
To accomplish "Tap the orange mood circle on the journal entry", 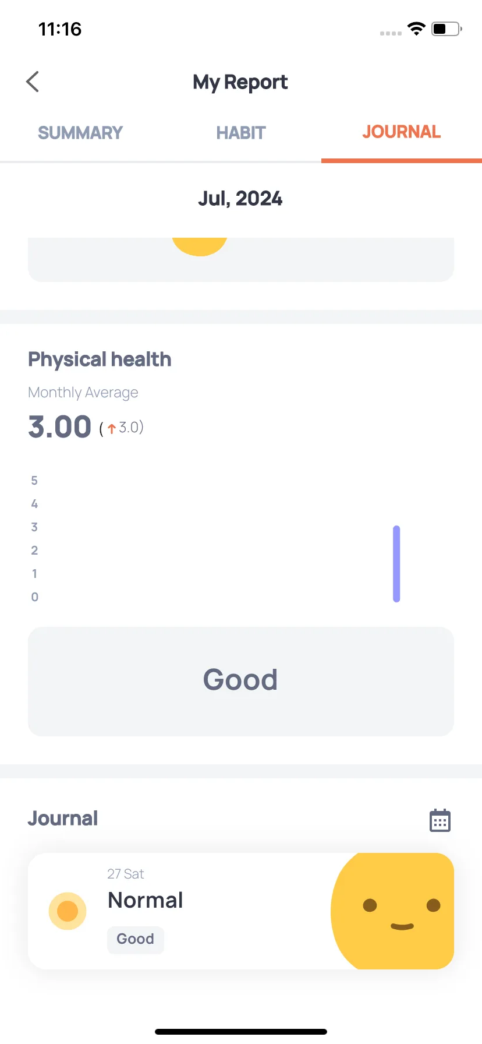I will pyautogui.click(x=68, y=911).
